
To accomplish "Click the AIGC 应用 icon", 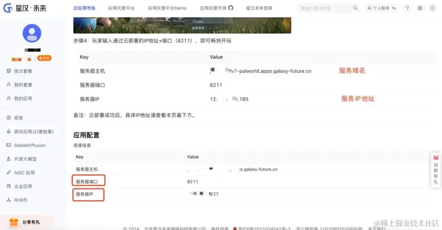I will tap(9, 173).
